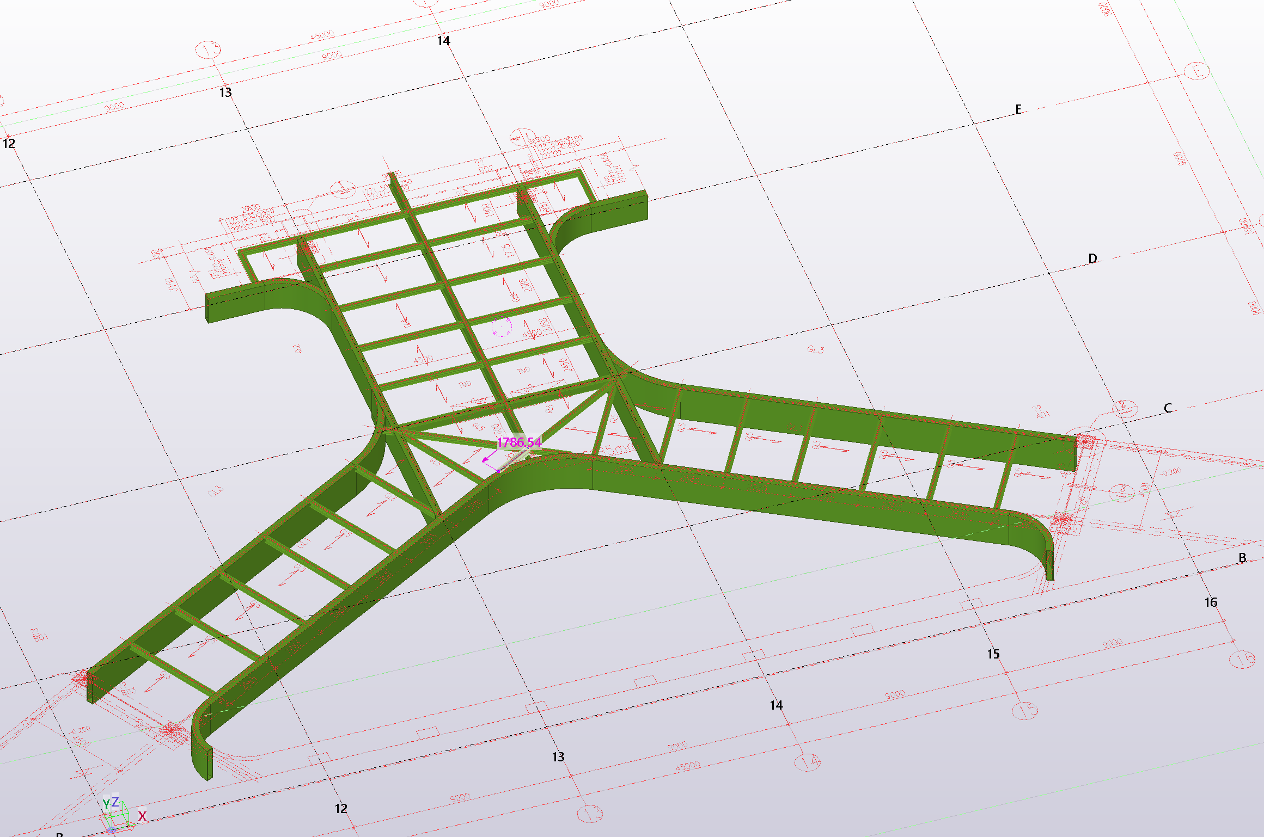Click the blue Z axis letter
Viewport: 1264px width, 837px height.
coord(115,802)
